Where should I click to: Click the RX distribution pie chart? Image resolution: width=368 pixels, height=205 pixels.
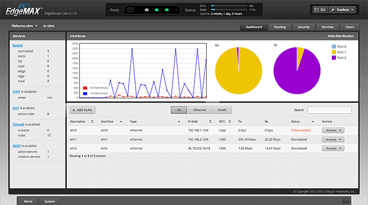[239, 70]
